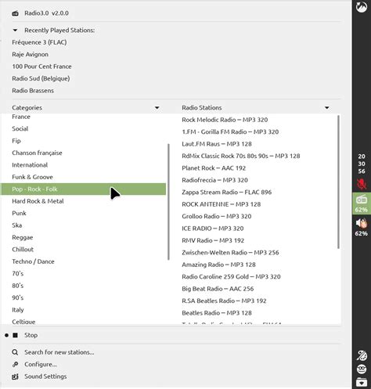Click the green Radio3.0 applet in panel

coord(362,204)
